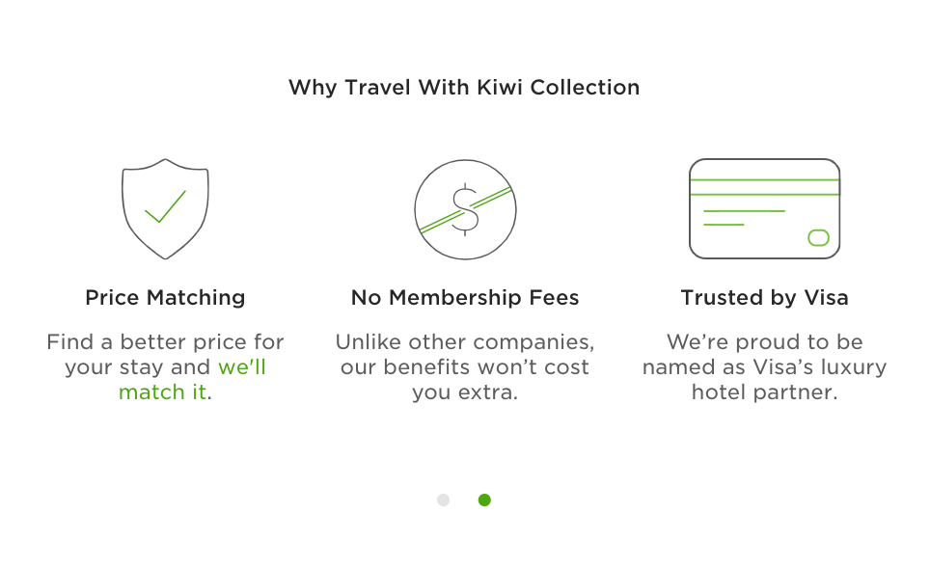The width and height of the screenshot is (930, 567).
Task: Click the credit card icon above Trusted by Visa
Action: pos(764,209)
